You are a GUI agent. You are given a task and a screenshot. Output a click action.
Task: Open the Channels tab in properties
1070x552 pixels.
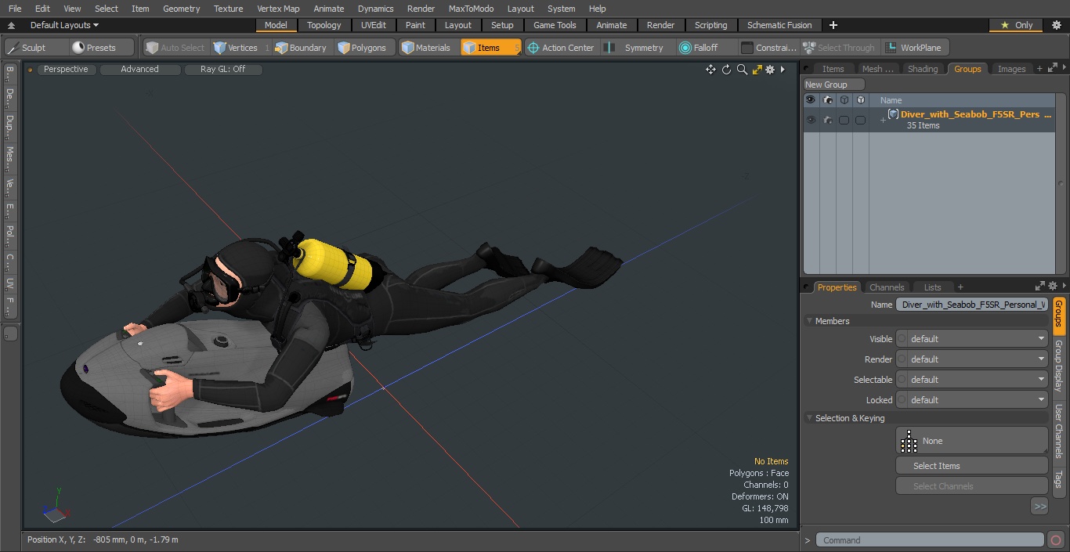click(x=887, y=287)
